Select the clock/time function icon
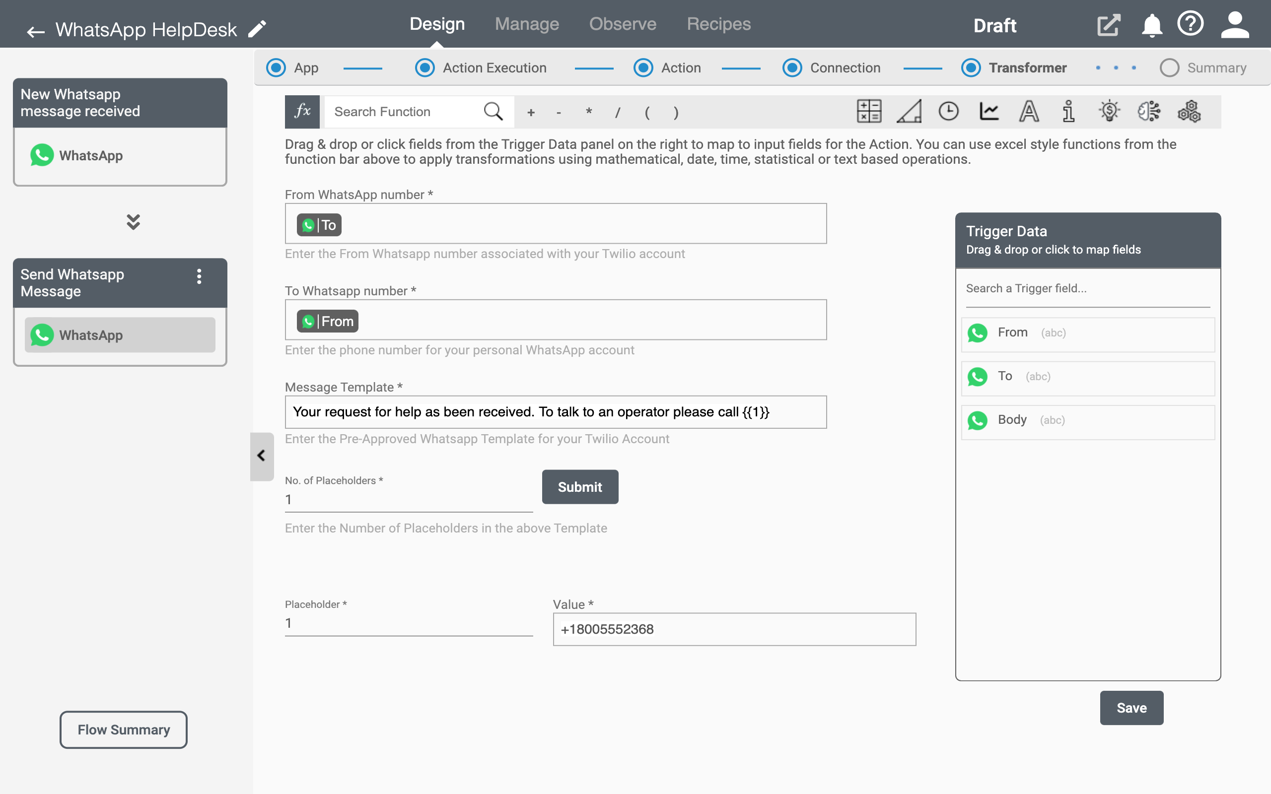This screenshot has height=794, width=1271. tap(949, 112)
